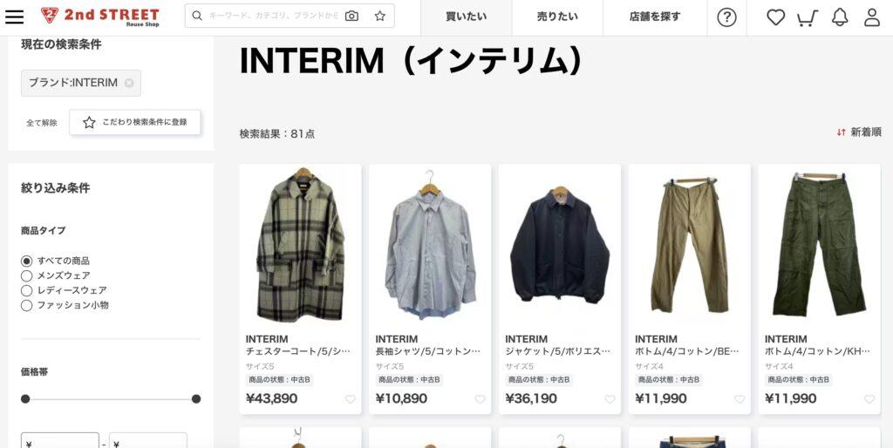Open the 新着順 sort dropdown

[x=859, y=132]
